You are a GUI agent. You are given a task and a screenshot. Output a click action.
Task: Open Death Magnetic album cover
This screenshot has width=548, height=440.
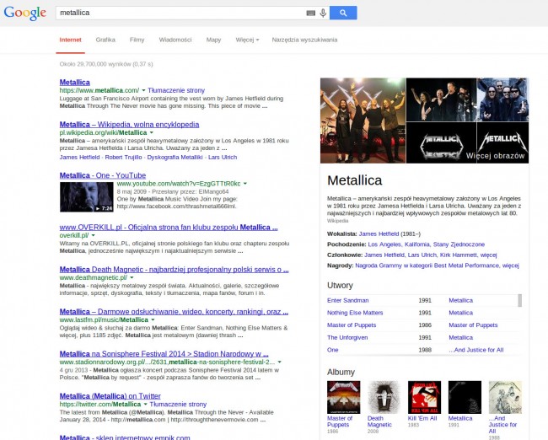click(384, 397)
